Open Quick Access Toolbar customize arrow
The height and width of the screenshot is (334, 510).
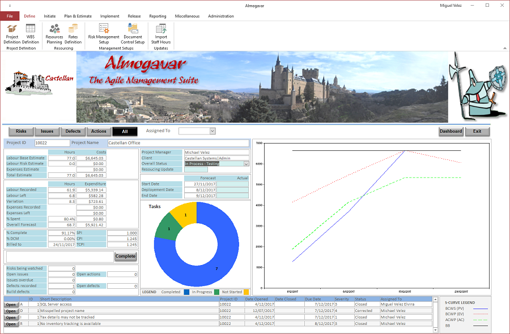10,6
